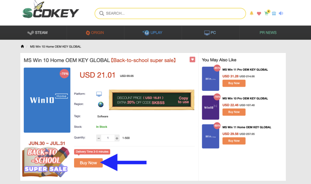The image size is (311, 184).
Task: Open the PR NEWS tab
Action: 268,33
